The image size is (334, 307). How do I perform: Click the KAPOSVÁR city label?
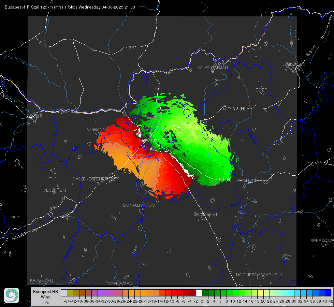pos(41,280)
